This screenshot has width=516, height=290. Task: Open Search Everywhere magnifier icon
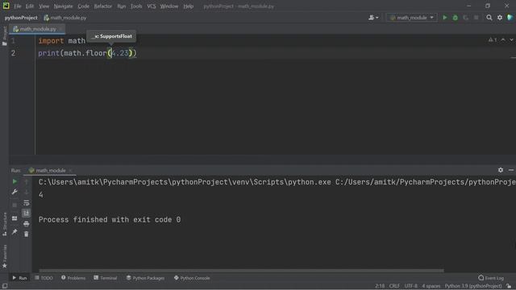(489, 18)
